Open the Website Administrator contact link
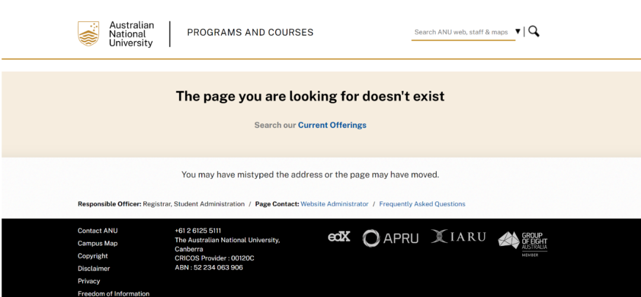Image resolution: width=641 pixels, height=297 pixels. coord(334,204)
